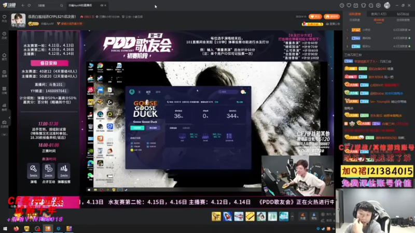The width and height of the screenshot is (415, 233).
Task: Click the streamer's avatar picture
Action: point(18,20)
